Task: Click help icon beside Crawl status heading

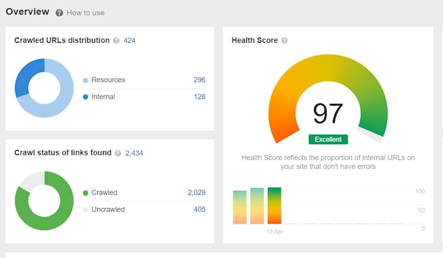Action: [118, 153]
